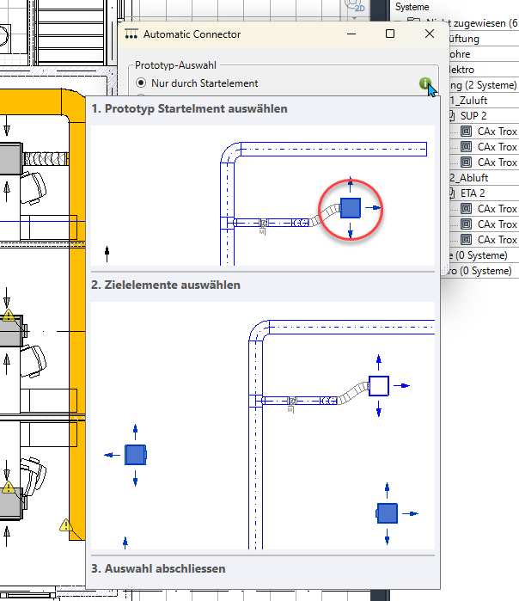Maximize the Automatic Connector dialog
Viewport: 519px width, 601px height.
point(390,34)
